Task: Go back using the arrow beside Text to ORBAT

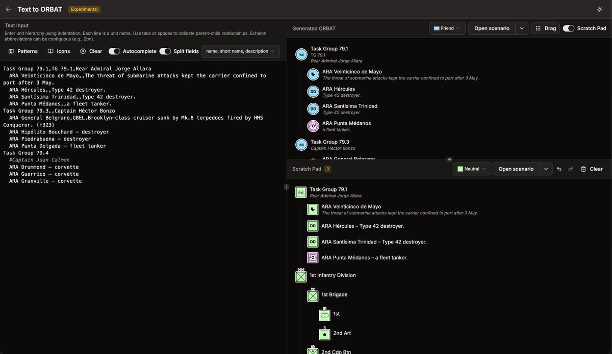Action: [8, 9]
